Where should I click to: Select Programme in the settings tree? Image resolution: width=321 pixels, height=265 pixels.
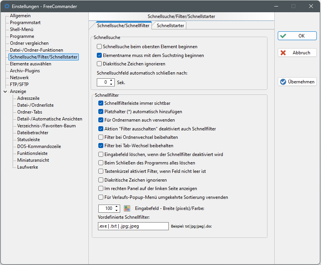pyautogui.click(x=22, y=36)
